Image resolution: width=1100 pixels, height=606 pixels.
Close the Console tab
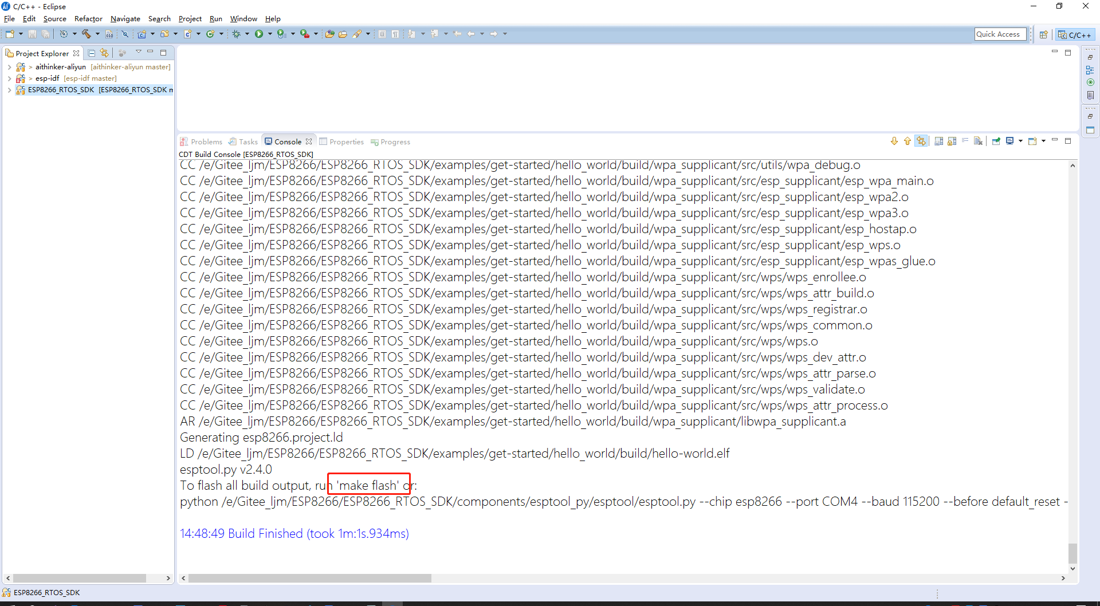(x=309, y=141)
